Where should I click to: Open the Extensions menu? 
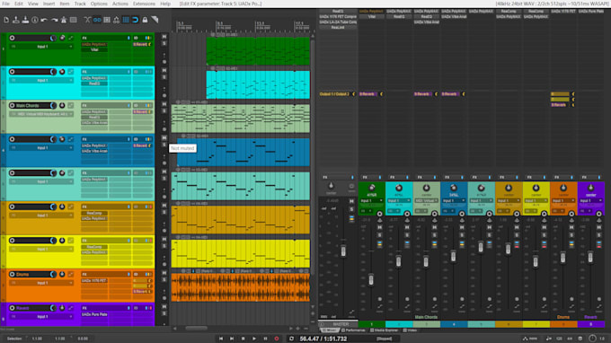pyautogui.click(x=144, y=4)
